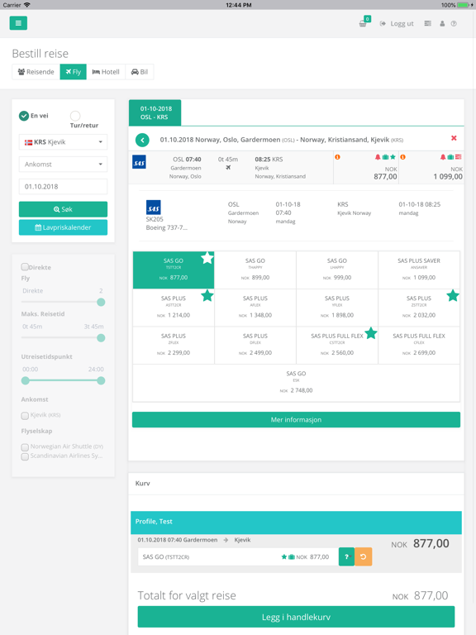476x635 pixels.
Task: Click Maks. Reisetid slider handle
Action: 101,337
